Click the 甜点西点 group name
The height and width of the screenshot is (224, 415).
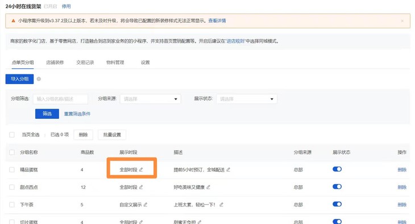click(x=29, y=187)
